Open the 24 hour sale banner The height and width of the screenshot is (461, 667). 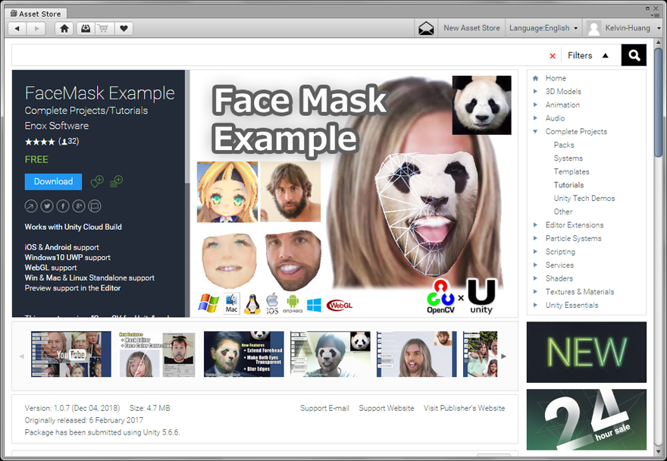click(587, 419)
